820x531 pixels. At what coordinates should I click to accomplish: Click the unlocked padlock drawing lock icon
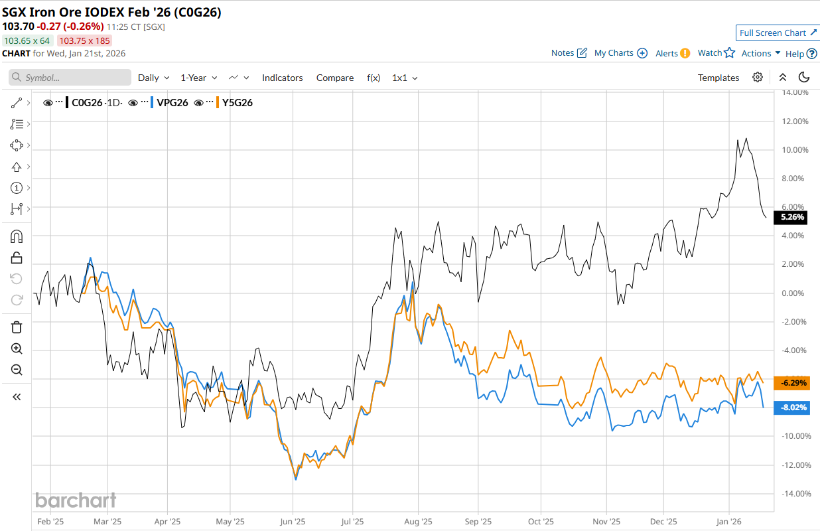coord(17,258)
